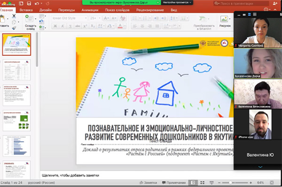Expand the paste options arrow
The height and width of the screenshot is (187, 282).
coord(8,19)
